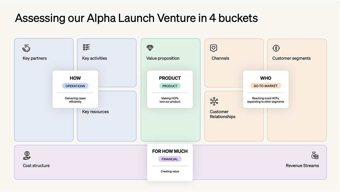Click the checklist icon above Key activities
The image size is (340, 192).
(x=86, y=47)
